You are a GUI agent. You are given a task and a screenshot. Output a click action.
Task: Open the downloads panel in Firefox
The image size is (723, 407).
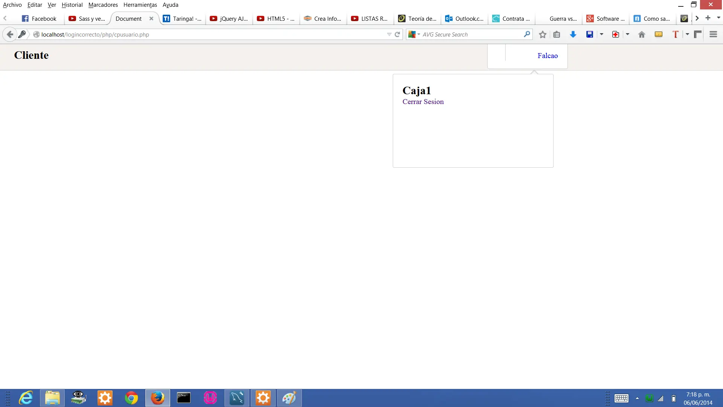(x=573, y=34)
